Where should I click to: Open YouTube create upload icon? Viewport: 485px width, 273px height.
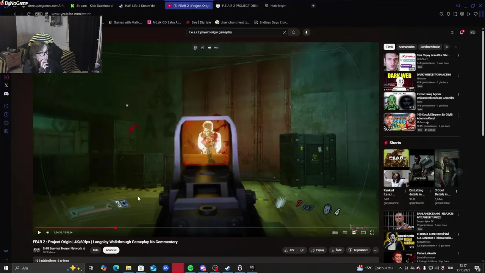[452, 32]
